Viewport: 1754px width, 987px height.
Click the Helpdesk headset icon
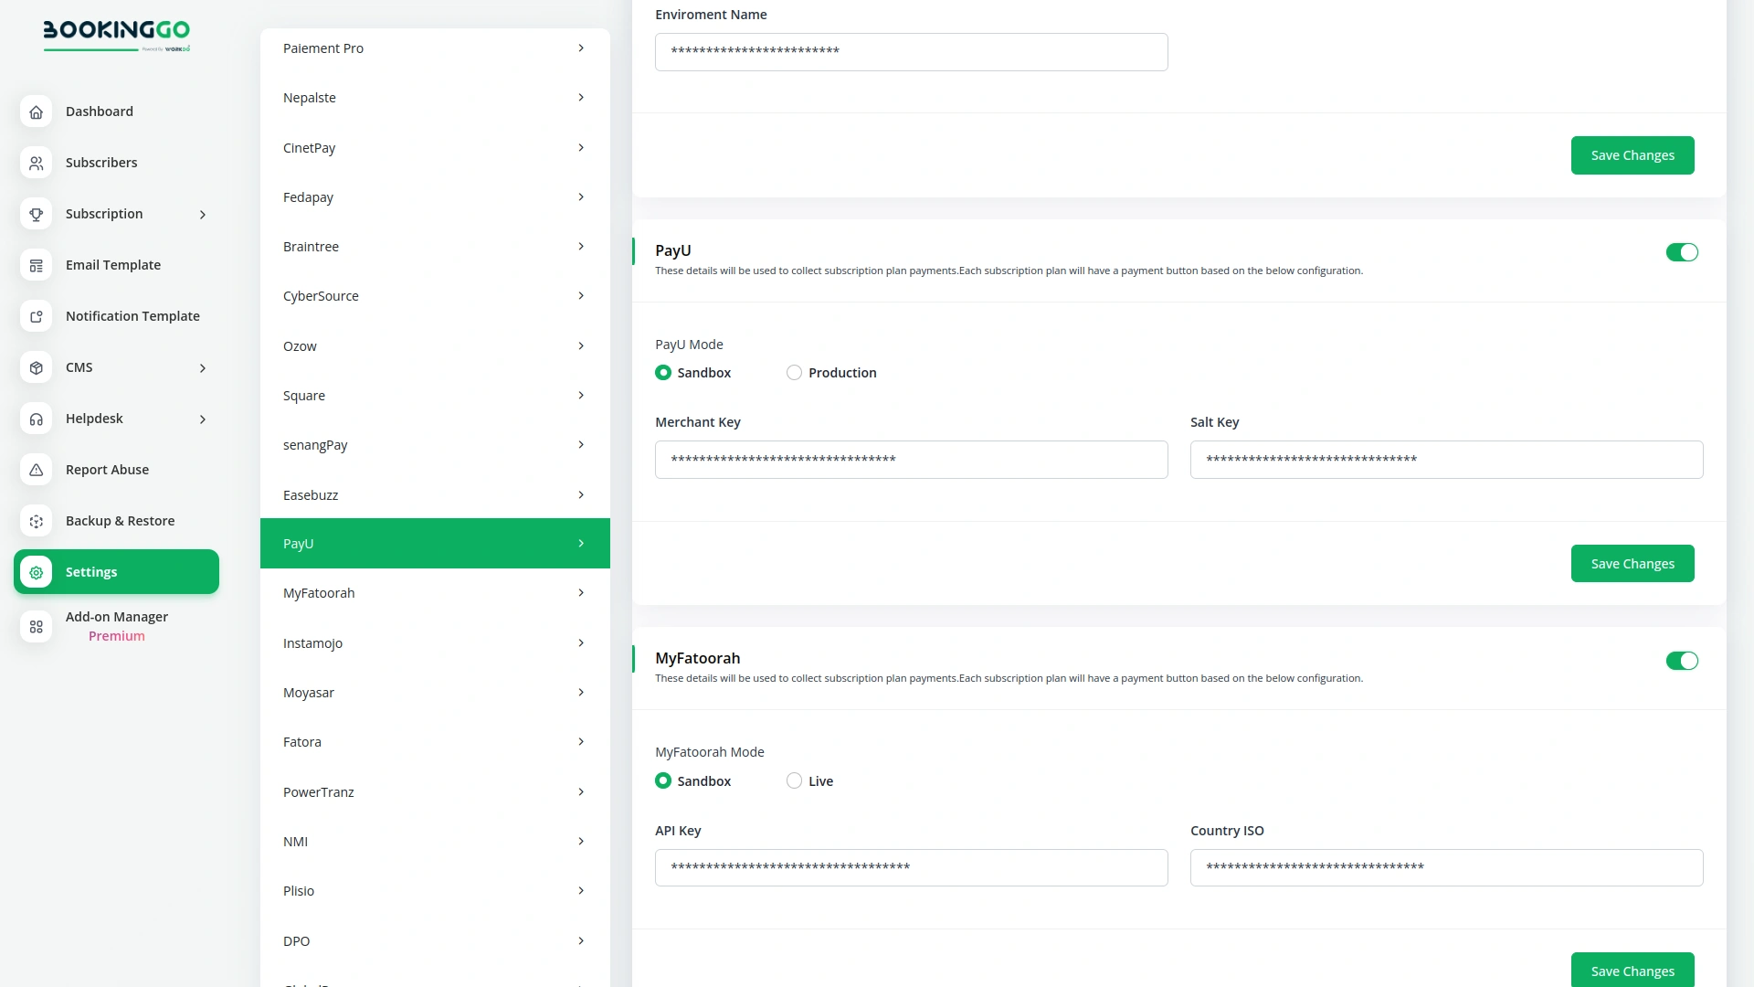(x=36, y=419)
